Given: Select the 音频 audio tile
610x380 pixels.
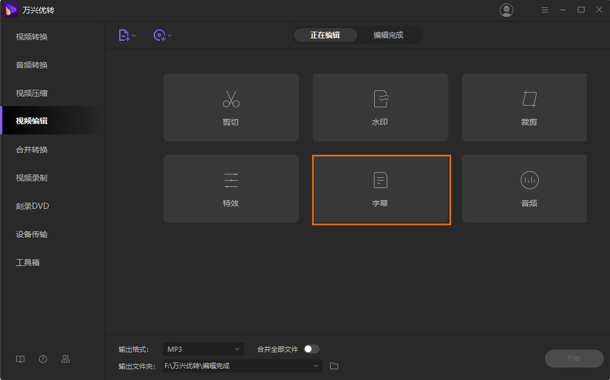Looking at the screenshot, I should click(x=524, y=189).
